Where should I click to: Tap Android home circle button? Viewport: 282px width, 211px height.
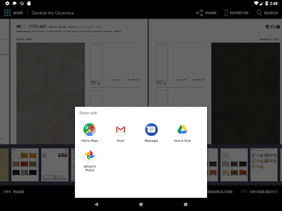(x=141, y=204)
